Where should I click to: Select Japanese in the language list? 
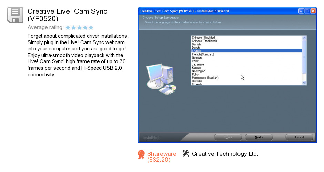coord(246,64)
